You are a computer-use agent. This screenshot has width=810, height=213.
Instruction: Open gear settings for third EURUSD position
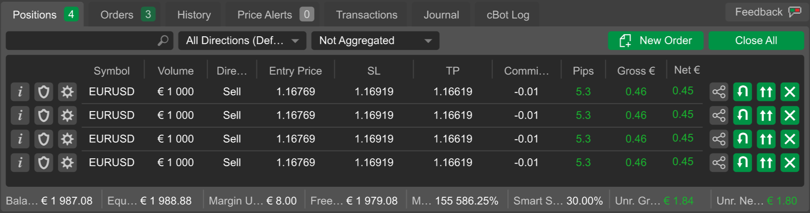[67, 139]
